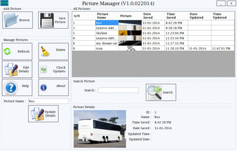Click the 8:42:29 PM time cell in table
Image resolution: width=237 pixels, height=151 pixels.
tap(176, 23)
